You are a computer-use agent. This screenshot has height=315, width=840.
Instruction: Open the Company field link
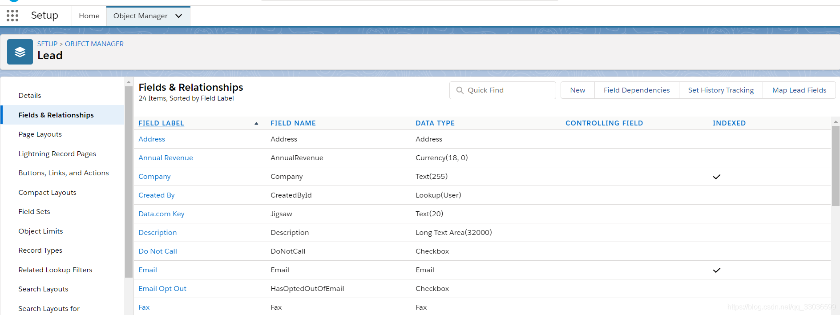coord(154,177)
